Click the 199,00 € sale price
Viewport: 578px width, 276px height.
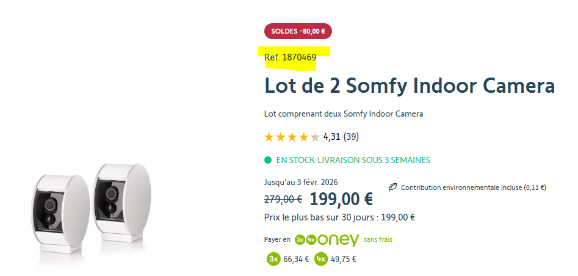coord(341,198)
